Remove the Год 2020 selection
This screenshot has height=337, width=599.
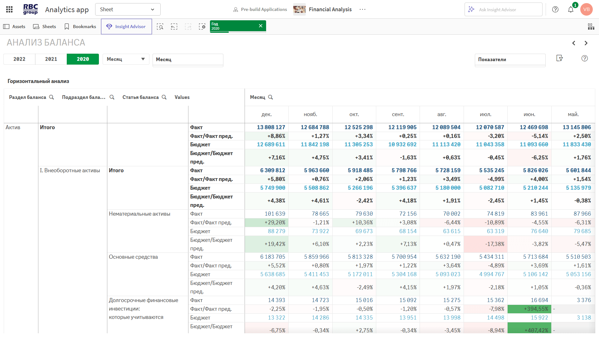[261, 26]
